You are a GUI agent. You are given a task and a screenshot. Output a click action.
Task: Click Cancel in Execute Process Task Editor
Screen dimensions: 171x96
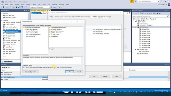105,76
